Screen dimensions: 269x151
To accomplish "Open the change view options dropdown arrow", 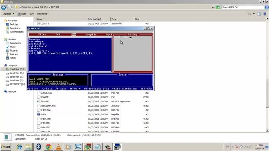I will (254, 14).
